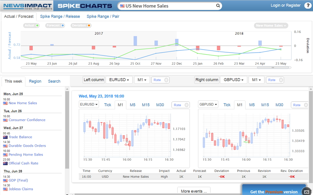Open the Jobless Claims event link

[21, 189]
